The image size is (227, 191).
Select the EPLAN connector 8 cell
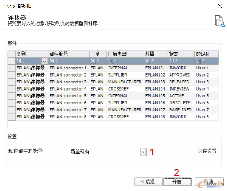[69, 117]
